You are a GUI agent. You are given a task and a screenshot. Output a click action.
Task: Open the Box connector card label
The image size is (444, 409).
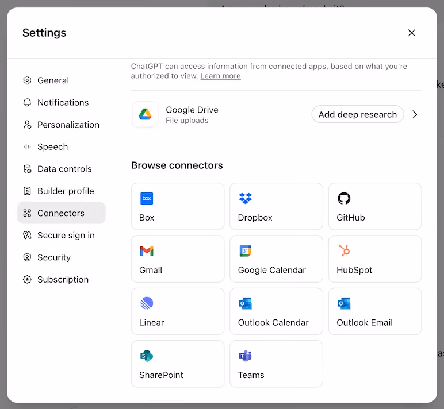(x=147, y=218)
